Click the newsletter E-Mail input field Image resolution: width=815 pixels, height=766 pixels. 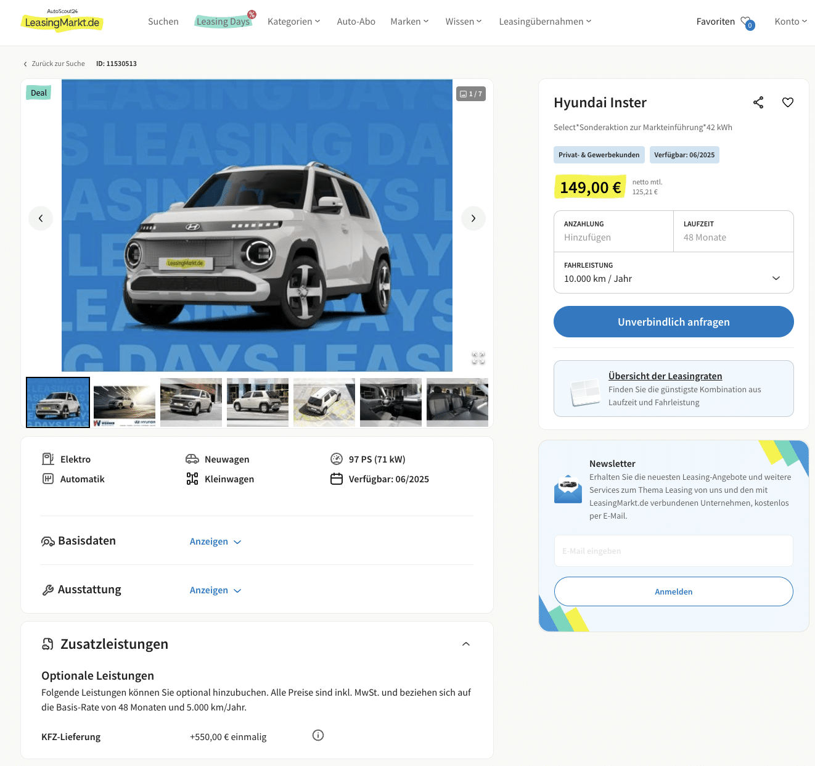pos(674,551)
